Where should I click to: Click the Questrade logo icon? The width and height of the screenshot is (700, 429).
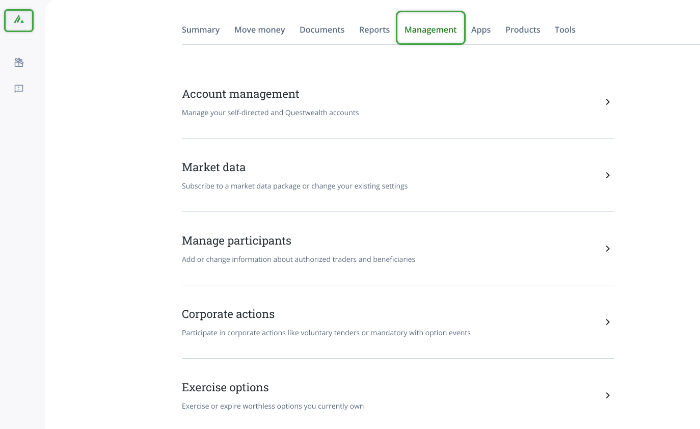19,20
